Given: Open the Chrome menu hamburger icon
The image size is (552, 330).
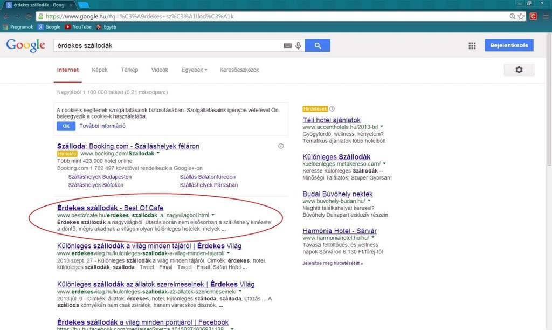Looking at the screenshot, I should pyautogui.click(x=546, y=16).
